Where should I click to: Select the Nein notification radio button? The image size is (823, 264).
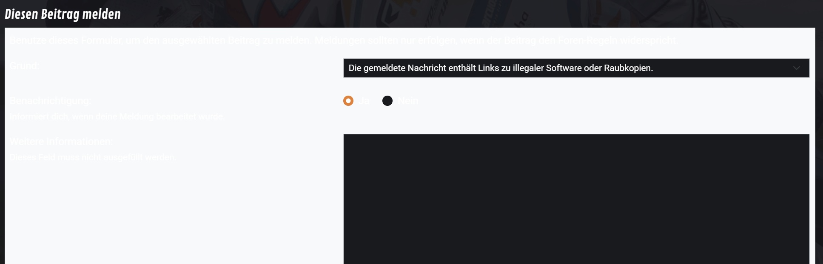(387, 101)
